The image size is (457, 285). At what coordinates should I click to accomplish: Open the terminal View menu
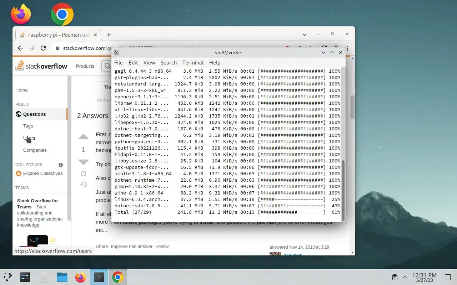point(149,63)
